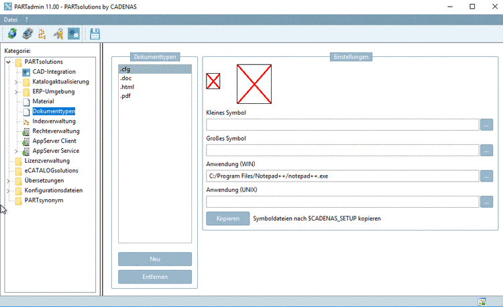Image resolution: width=503 pixels, height=307 pixels.
Task: Click the orange tree-structure toolbar icon
Action: (x=42, y=34)
